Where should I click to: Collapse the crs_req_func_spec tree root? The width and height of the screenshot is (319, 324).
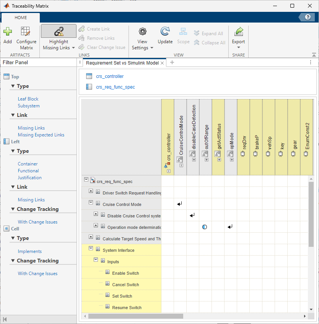86,179
